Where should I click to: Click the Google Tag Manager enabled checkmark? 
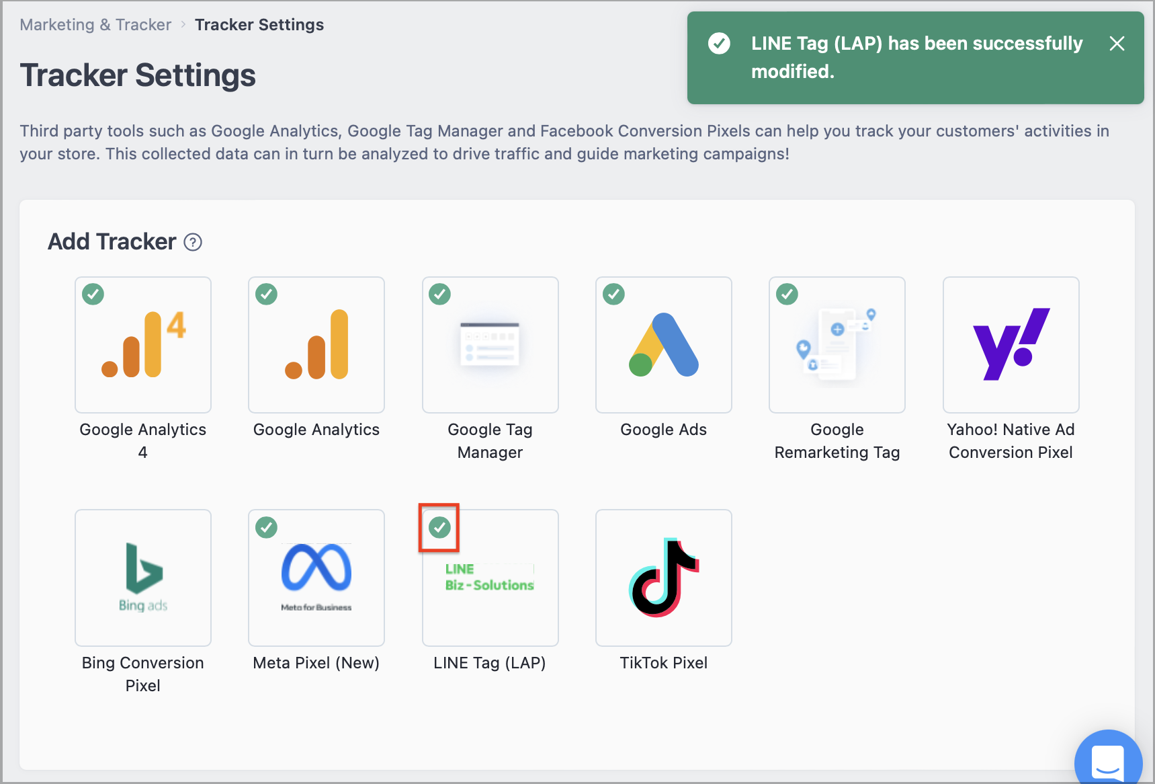click(440, 294)
